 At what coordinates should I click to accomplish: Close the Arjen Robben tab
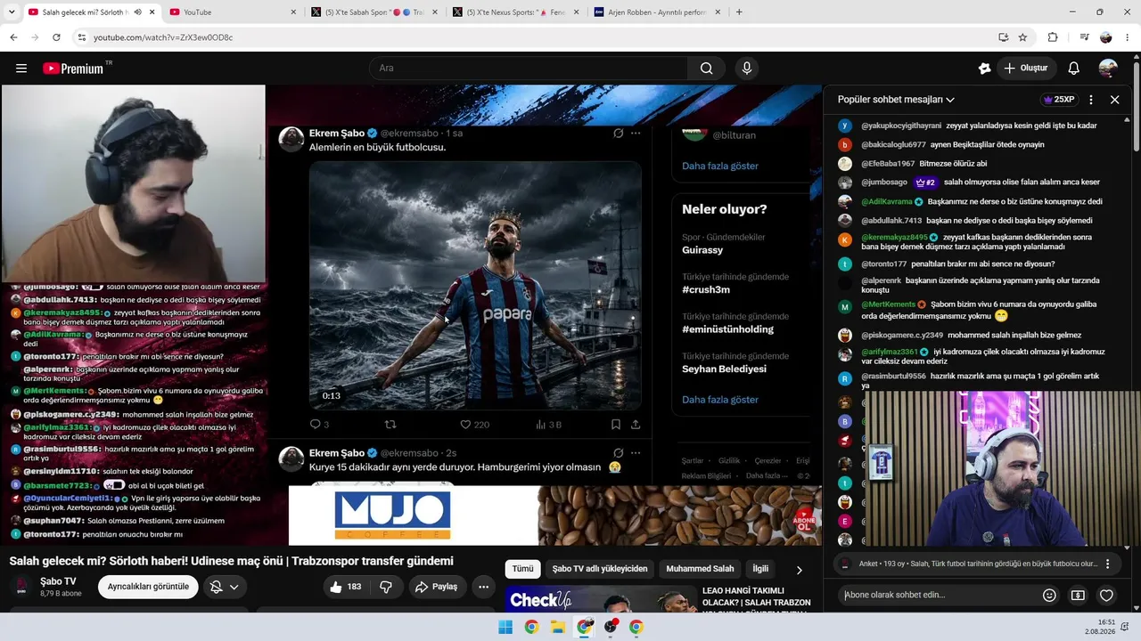coord(716,12)
